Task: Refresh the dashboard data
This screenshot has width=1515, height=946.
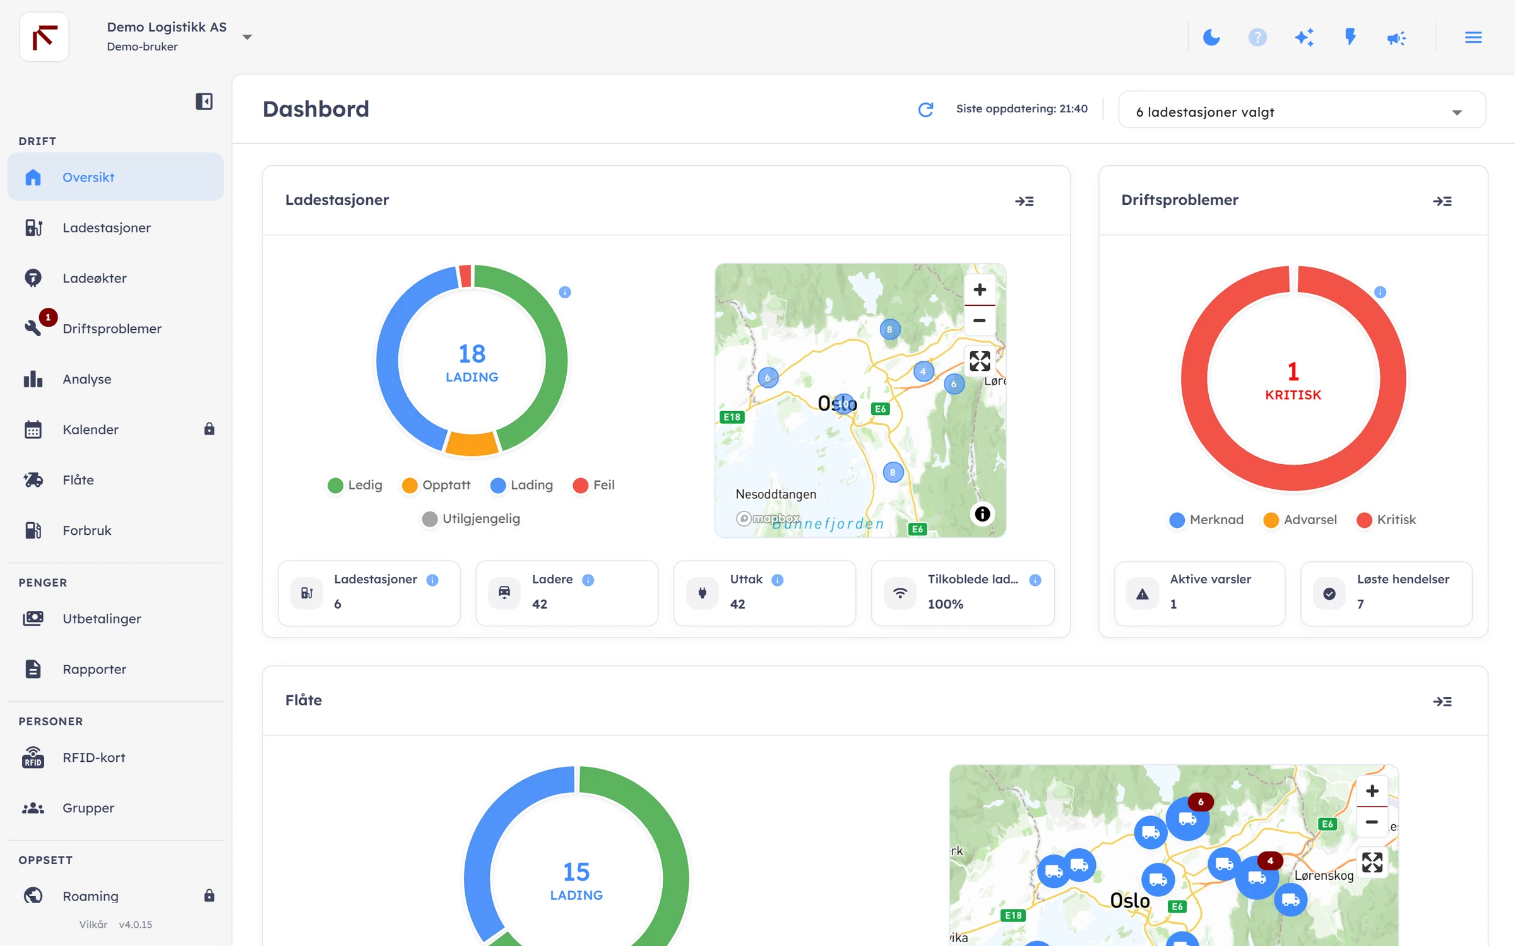Action: (x=925, y=110)
